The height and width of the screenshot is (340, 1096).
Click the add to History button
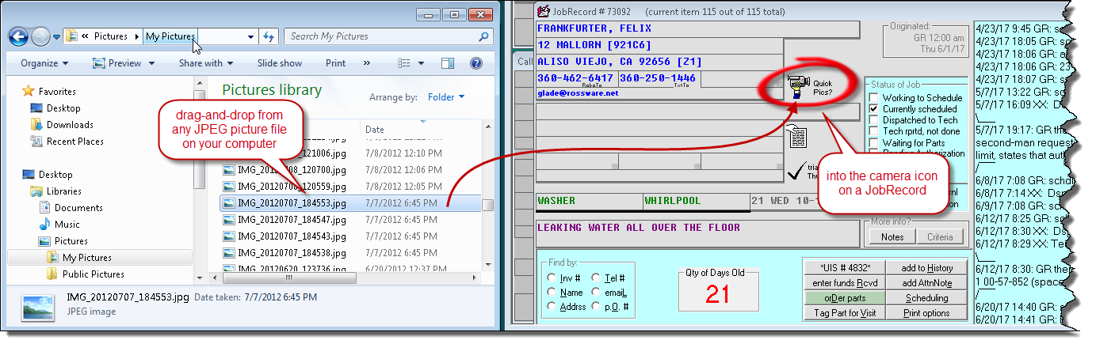tap(927, 268)
